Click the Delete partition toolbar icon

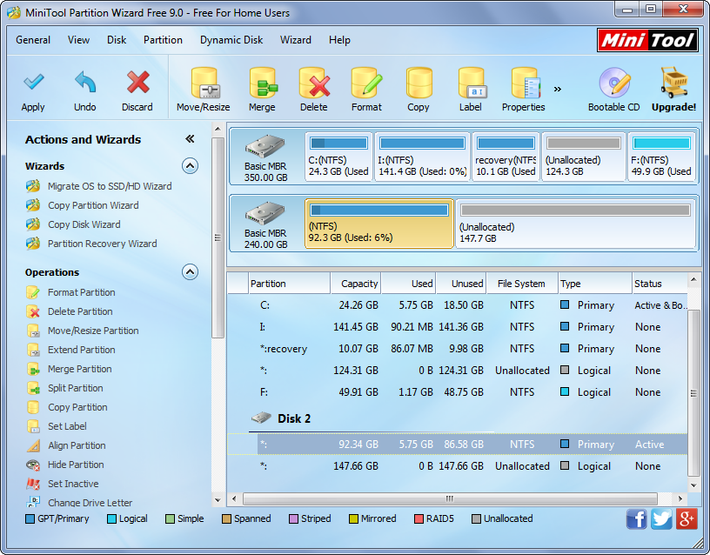point(314,83)
